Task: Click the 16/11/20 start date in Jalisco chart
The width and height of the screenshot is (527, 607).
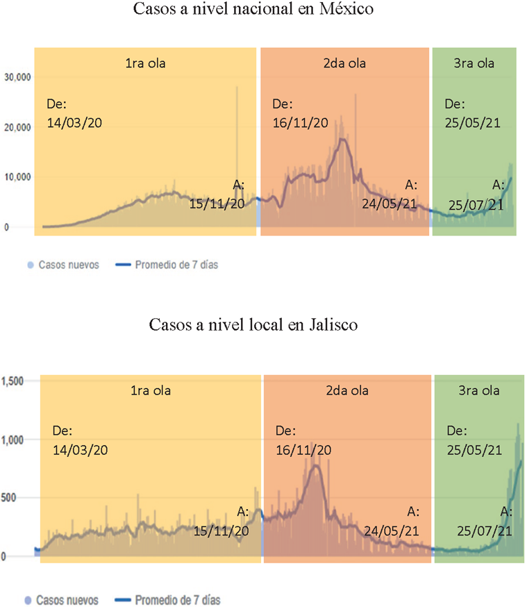Action: coord(303,450)
